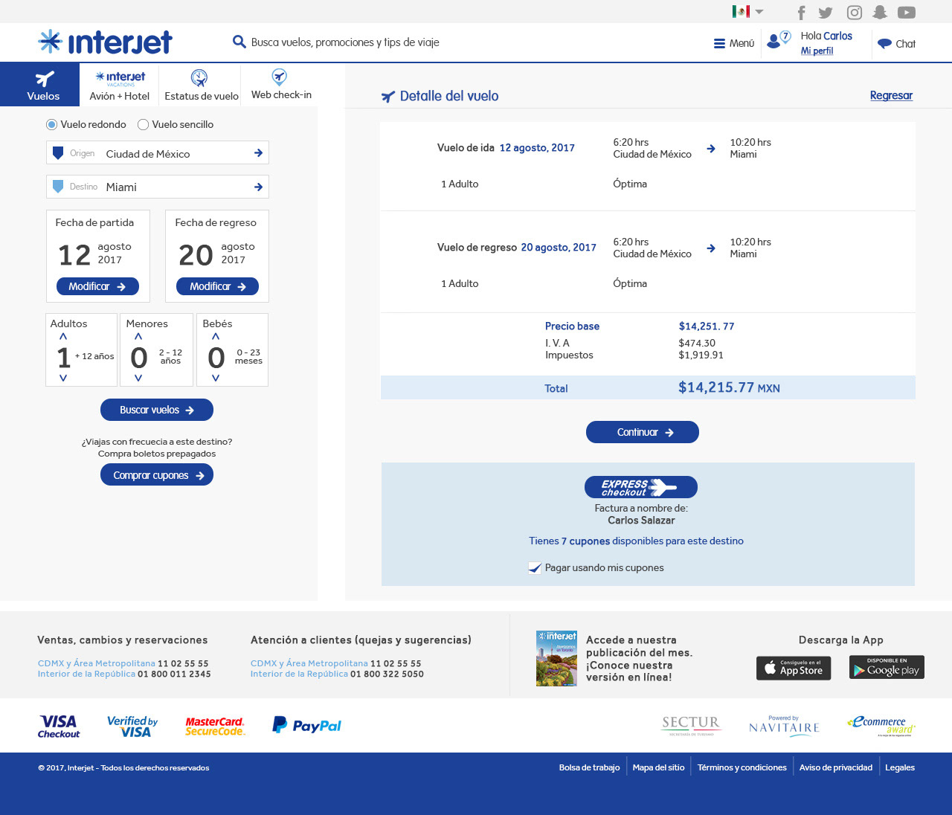Select the Estatus de vuelo tab

(x=201, y=85)
